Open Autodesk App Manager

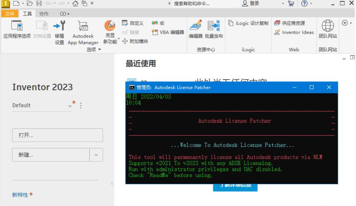(83, 33)
